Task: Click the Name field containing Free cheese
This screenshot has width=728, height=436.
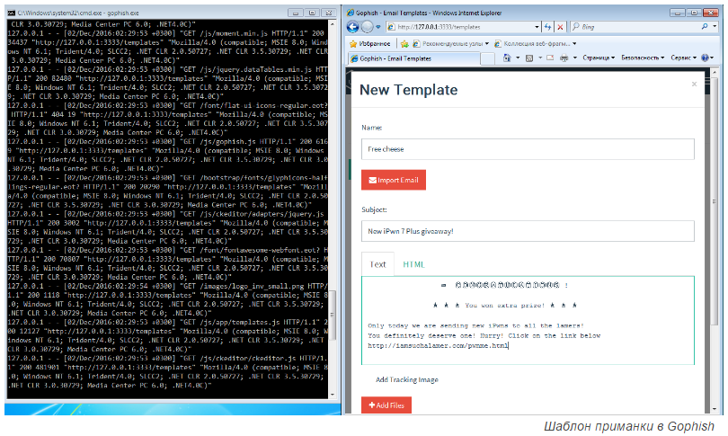Action: [528, 149]
